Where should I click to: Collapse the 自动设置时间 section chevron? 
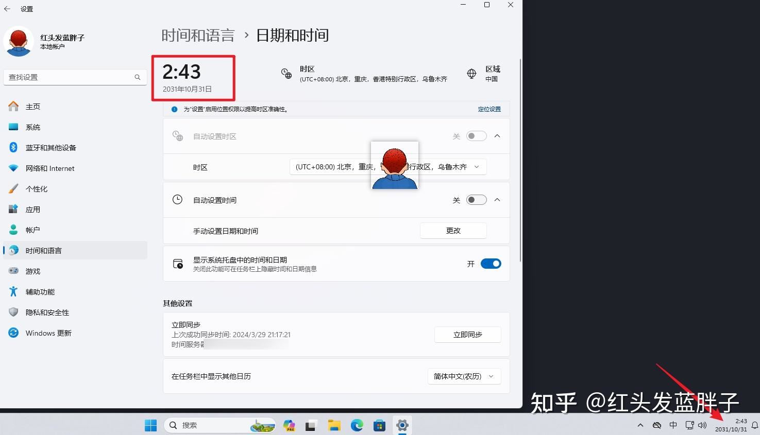[496, 200]
